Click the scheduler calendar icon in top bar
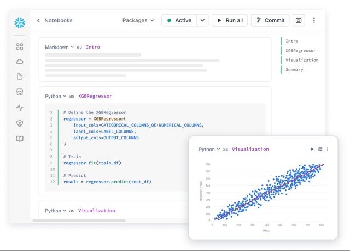Viewport: 350px width, 251px height. 299,20
